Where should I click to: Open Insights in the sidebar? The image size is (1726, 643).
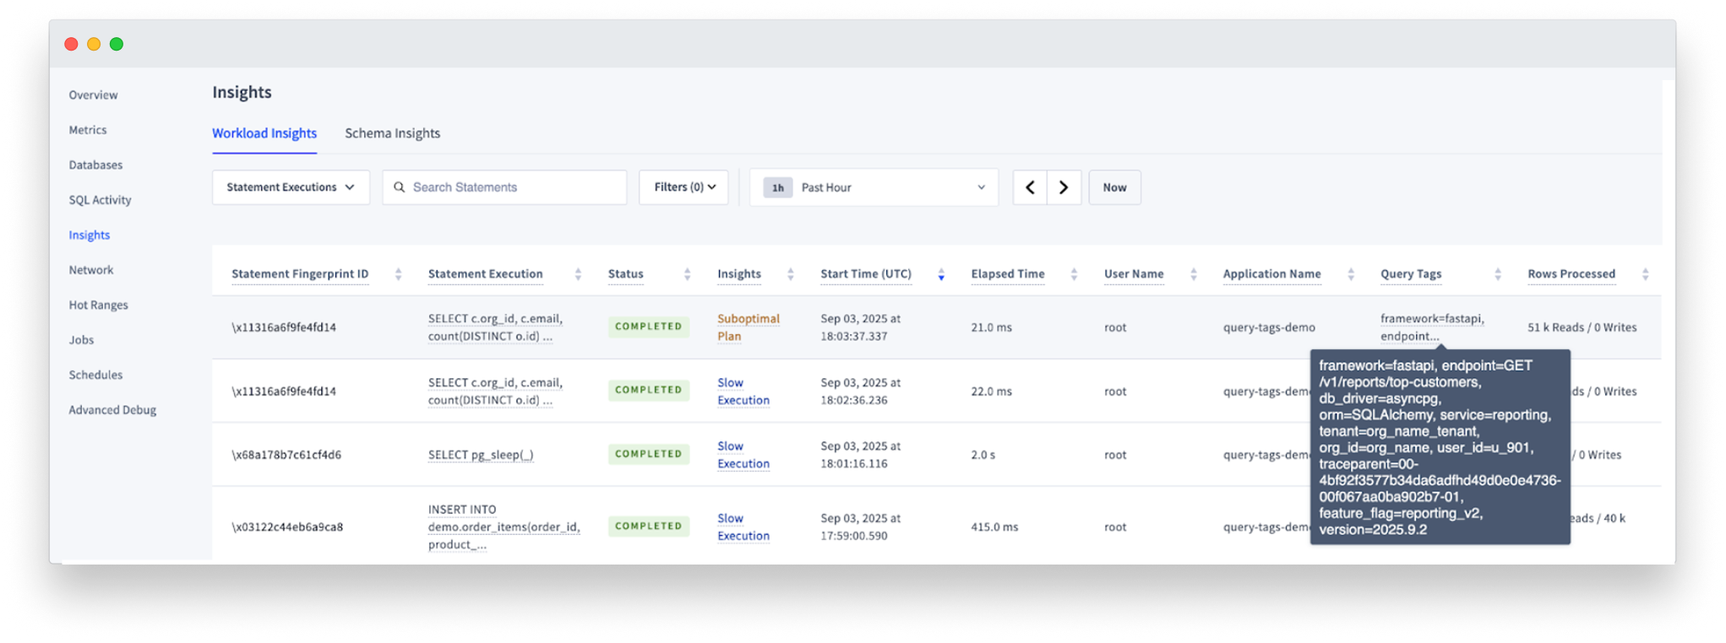pos(90,235)
